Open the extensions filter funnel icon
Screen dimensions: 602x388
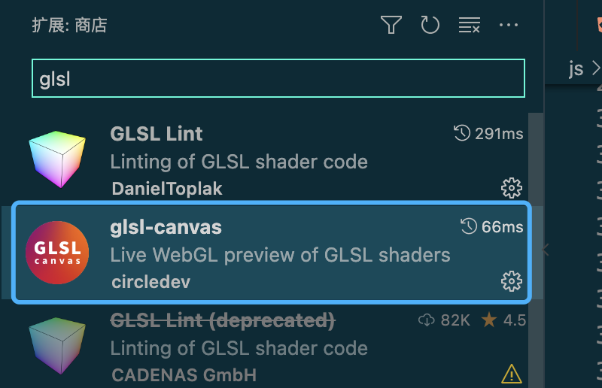[x=391, y=25]
